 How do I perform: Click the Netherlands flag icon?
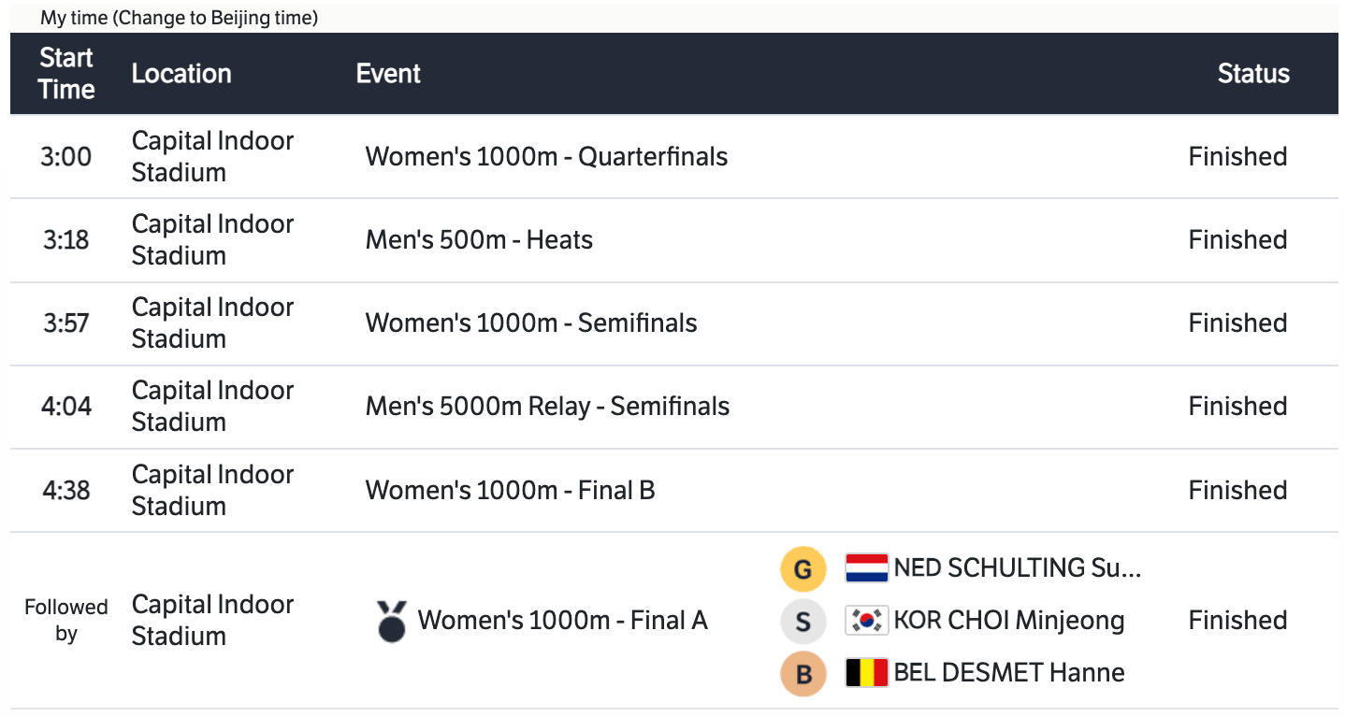[866, 568]
